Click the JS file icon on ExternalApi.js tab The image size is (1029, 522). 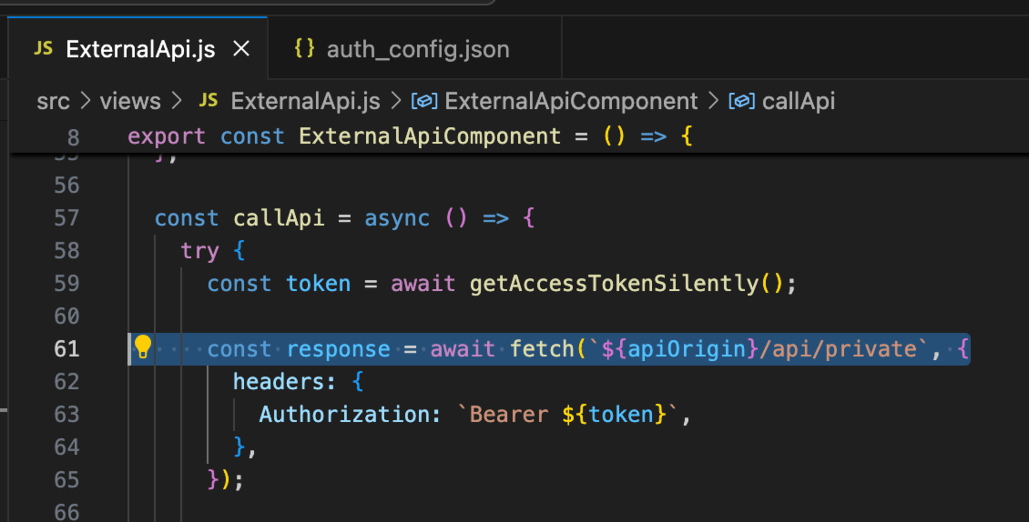pyautogui.click(x=44, y=49)
